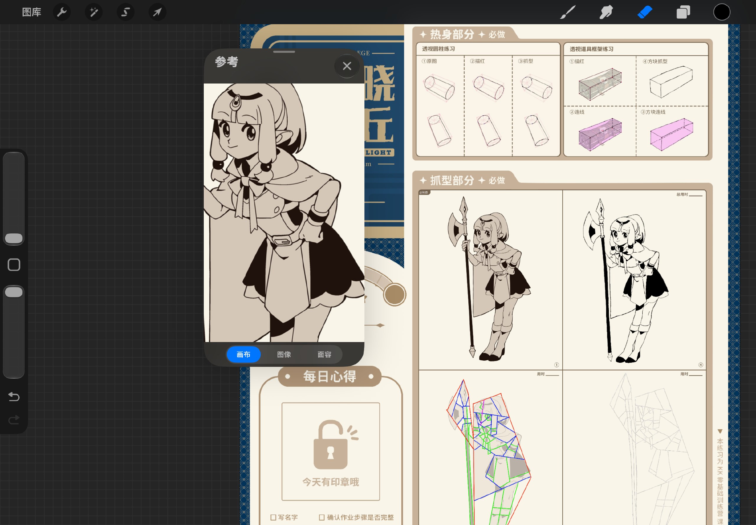
Task: Click the brush size slider handle
Action: tap(14, 238)
